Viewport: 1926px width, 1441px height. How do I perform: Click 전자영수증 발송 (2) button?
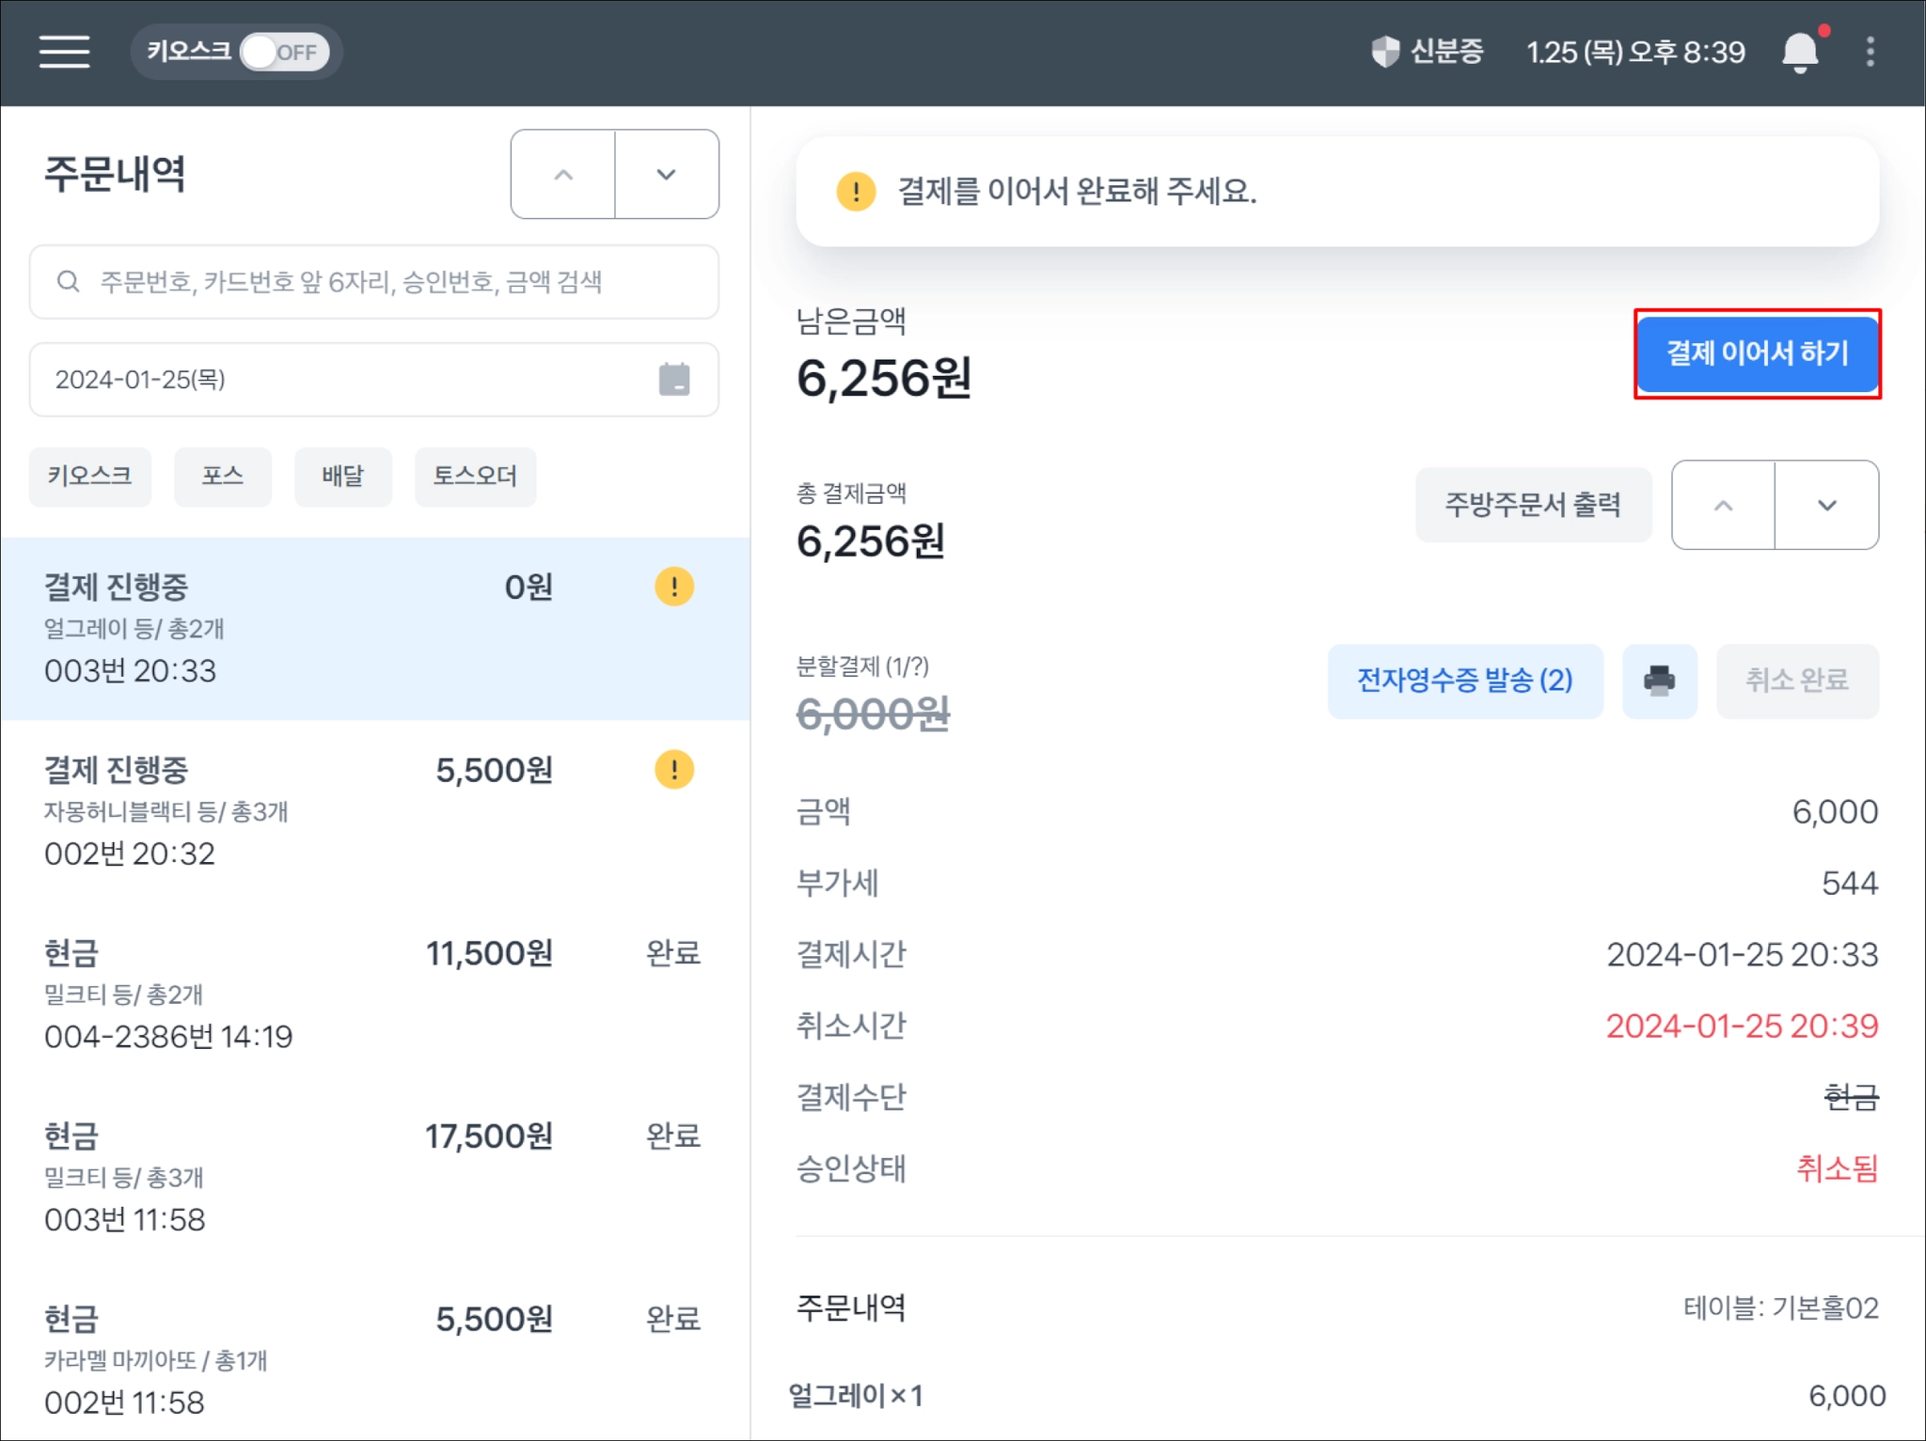(1464, 681)
